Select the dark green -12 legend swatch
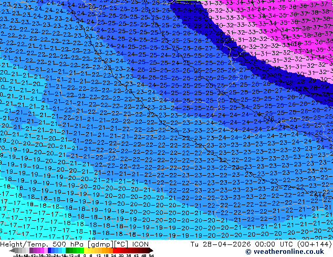 [68, 250]
